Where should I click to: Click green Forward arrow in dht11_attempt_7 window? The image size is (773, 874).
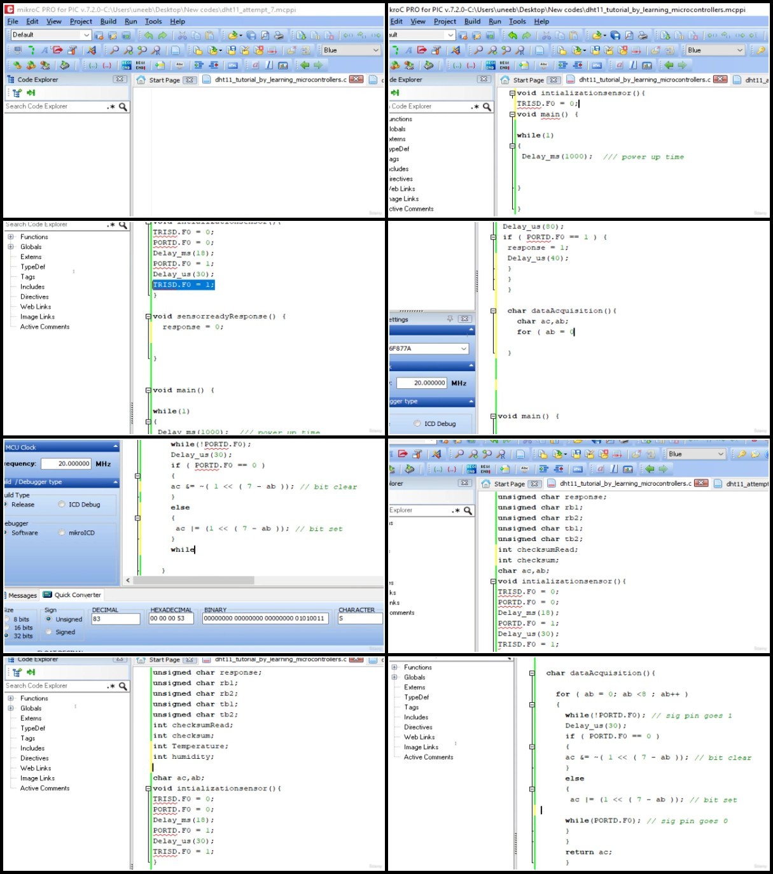pyautogui.click(x=318, y=65)
